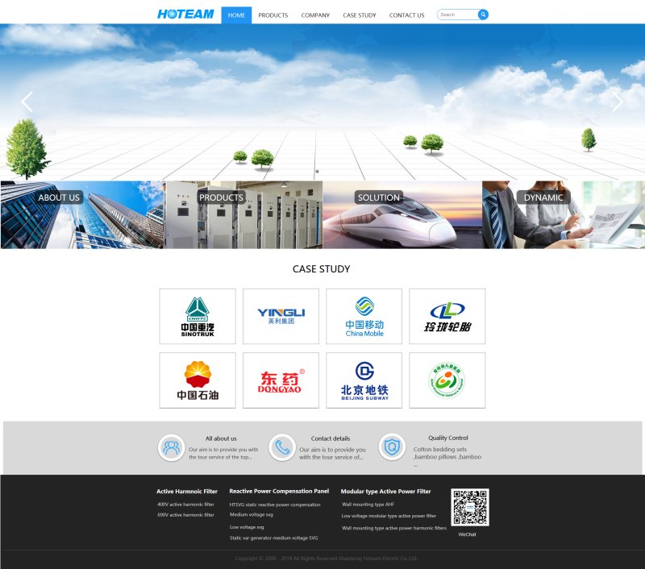645x569 pixels.
Task: Click the HOTEAM logo
Action: pos(185,15)
